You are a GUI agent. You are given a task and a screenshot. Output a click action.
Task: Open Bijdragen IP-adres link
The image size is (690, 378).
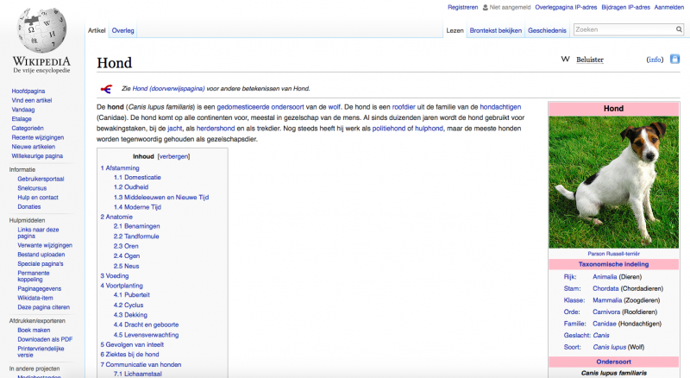point(626,7)
